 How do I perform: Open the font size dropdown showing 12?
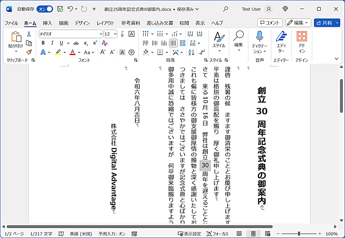[110, 34]
